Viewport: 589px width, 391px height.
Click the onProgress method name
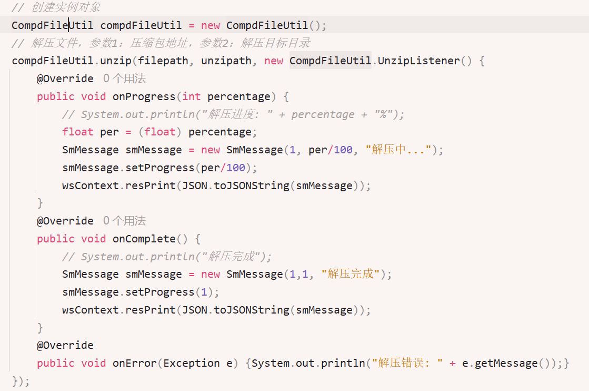[144, 96]
